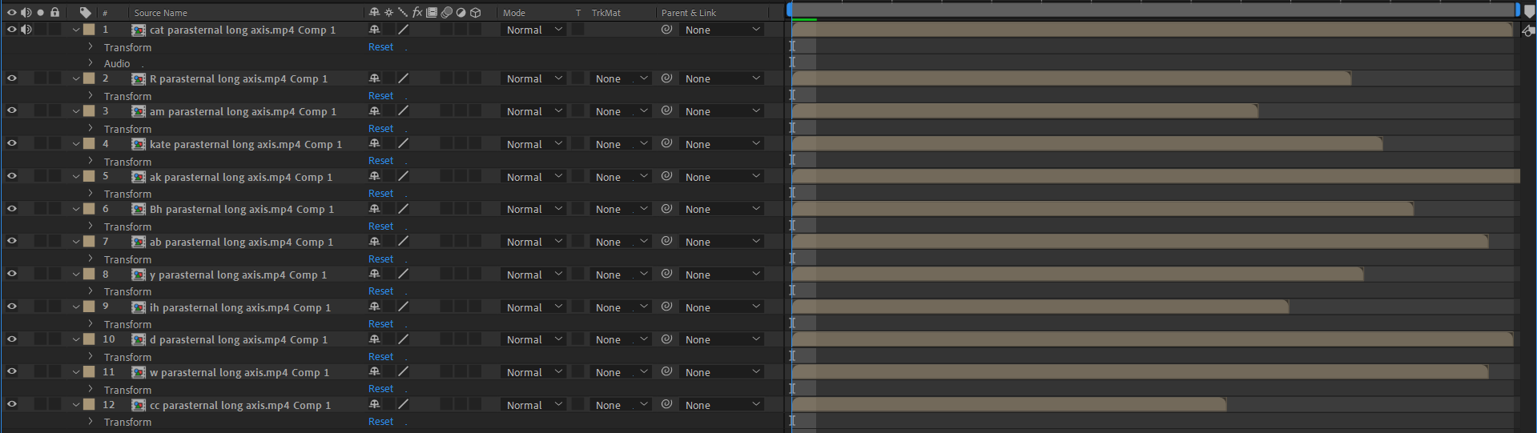Click the Source Name column header
Image resolution: width=1537 pixels, height=433 pixels.
click(x=160, y=13)
